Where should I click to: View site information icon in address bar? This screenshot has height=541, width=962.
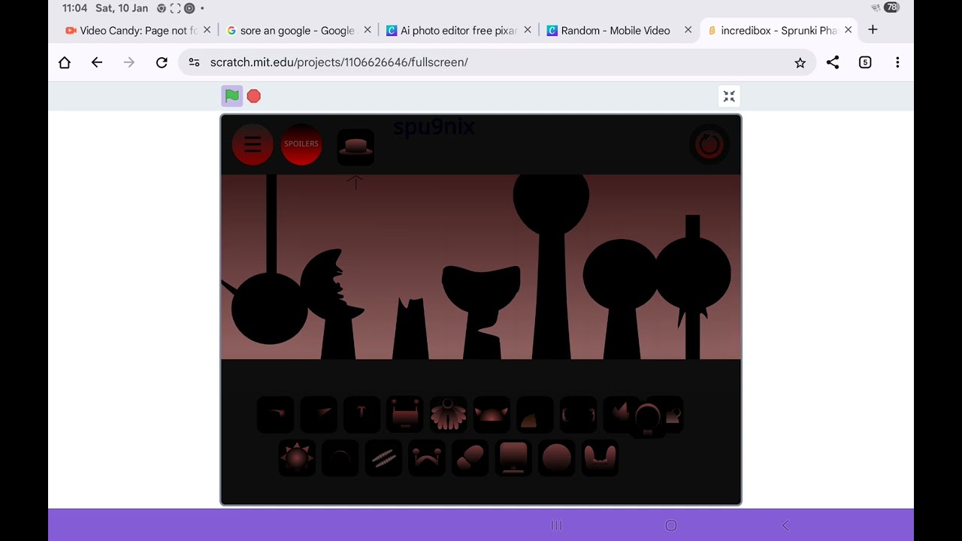(x=195, y=62)
